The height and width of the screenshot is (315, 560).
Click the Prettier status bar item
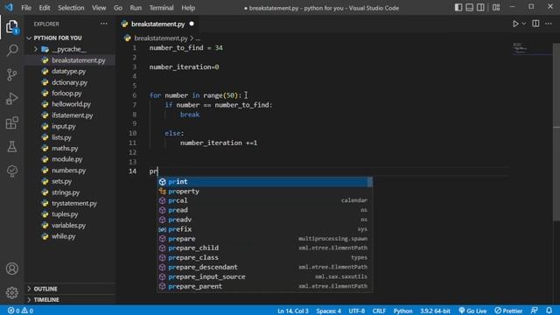(508, 311)
